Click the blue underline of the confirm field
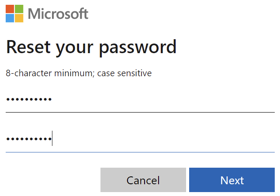Viewport: 280px width, 196px height. (x=140, y=152)
